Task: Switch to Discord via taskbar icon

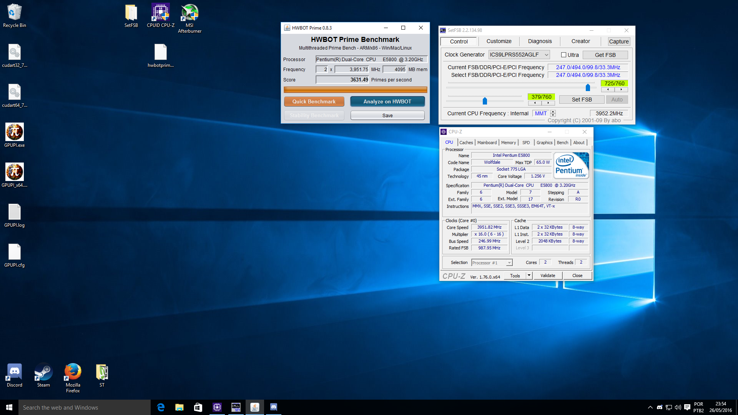Action: tap(273, 407)
